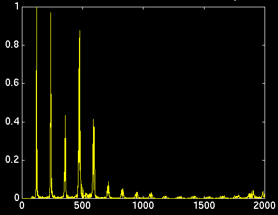The image size is (278, 215).
Task: Click the third peak reaching about 0.43
Action: [65, 157]
